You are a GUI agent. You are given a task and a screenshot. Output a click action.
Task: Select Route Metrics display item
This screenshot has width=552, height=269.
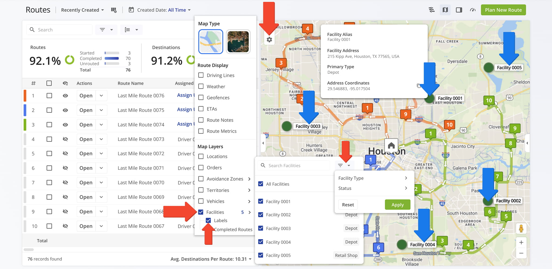click(x=222, y=131)
